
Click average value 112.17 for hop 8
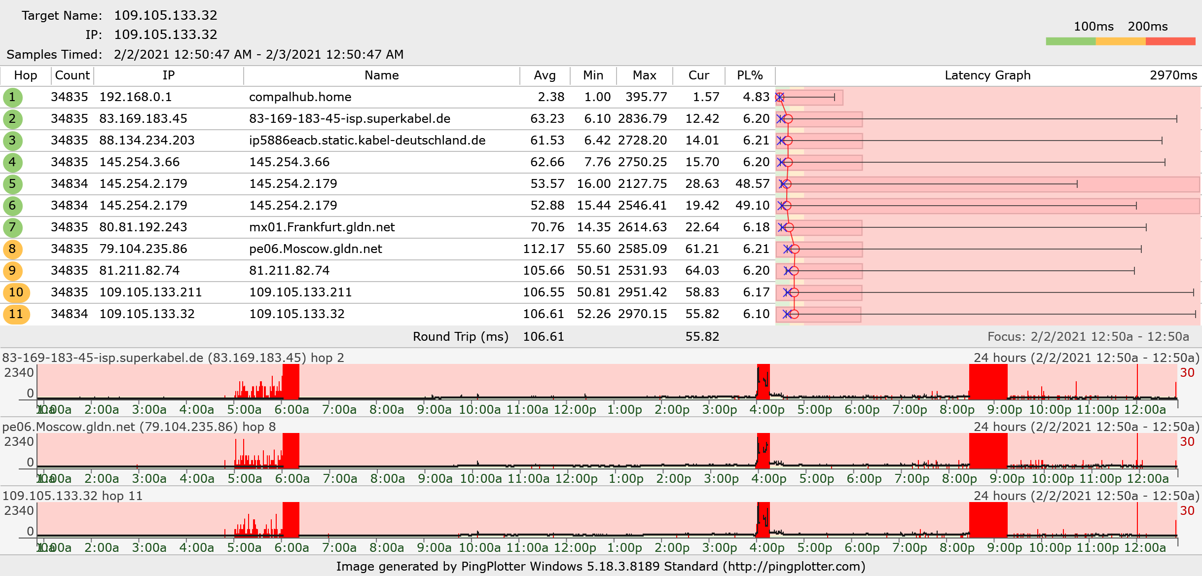click(x=544, y=249)
